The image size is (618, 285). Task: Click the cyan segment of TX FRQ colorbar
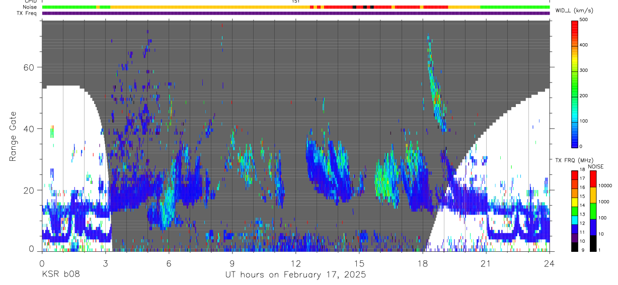click(x=575, y=220)
